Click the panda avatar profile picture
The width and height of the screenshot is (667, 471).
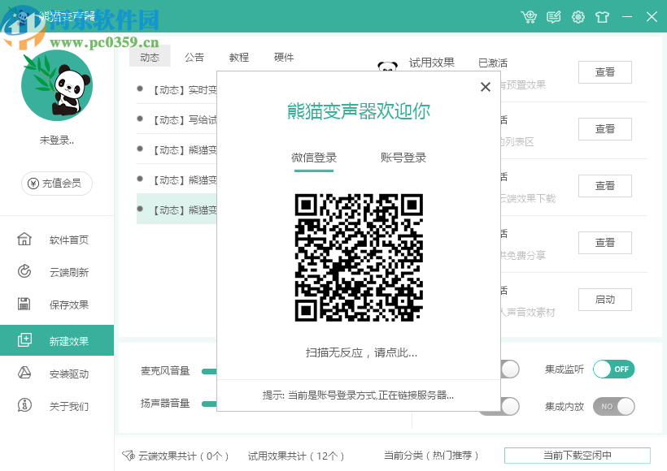click(x=57, y=85)
